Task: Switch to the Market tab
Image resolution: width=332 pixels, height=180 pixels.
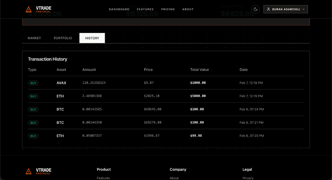Action: (34, 38)
